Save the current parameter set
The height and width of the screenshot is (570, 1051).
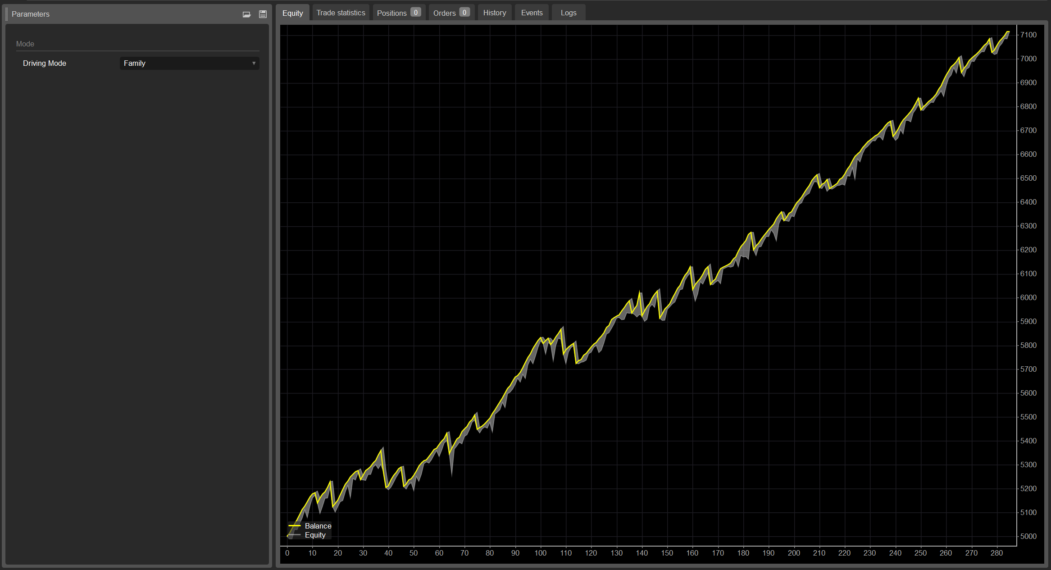(x=263, y=14)
